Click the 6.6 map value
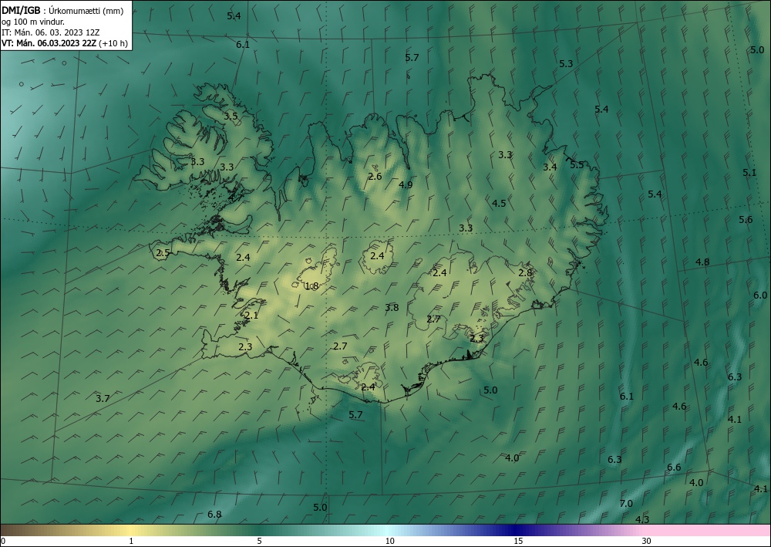The height and width of the screenshot is (547, 771). coord(674,468)
